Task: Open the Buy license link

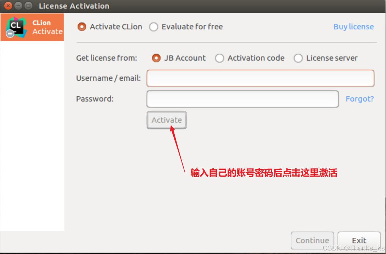Action: (x=353, y=27)
